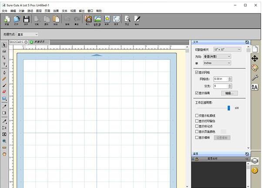262x188 pixels.
Task: Open the Inches units dropdown
Action: pyautogui.click(x=217, y=63)
